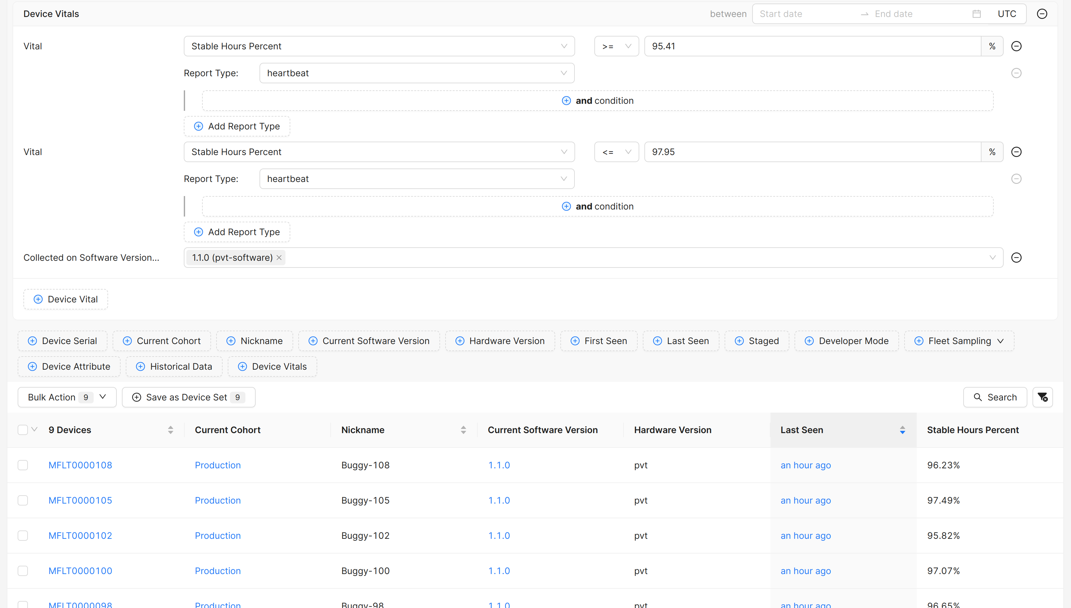This screenshot has width=1071, height=608.
Task: Open the Bulk Action dropdown
Action: (67, 397)
